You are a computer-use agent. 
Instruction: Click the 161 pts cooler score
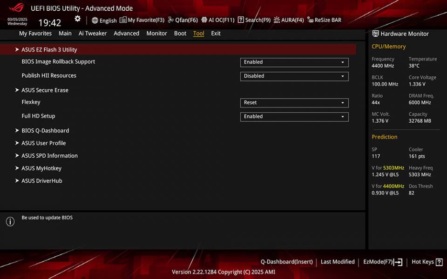417,156
